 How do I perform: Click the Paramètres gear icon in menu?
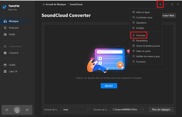point(134,40)
